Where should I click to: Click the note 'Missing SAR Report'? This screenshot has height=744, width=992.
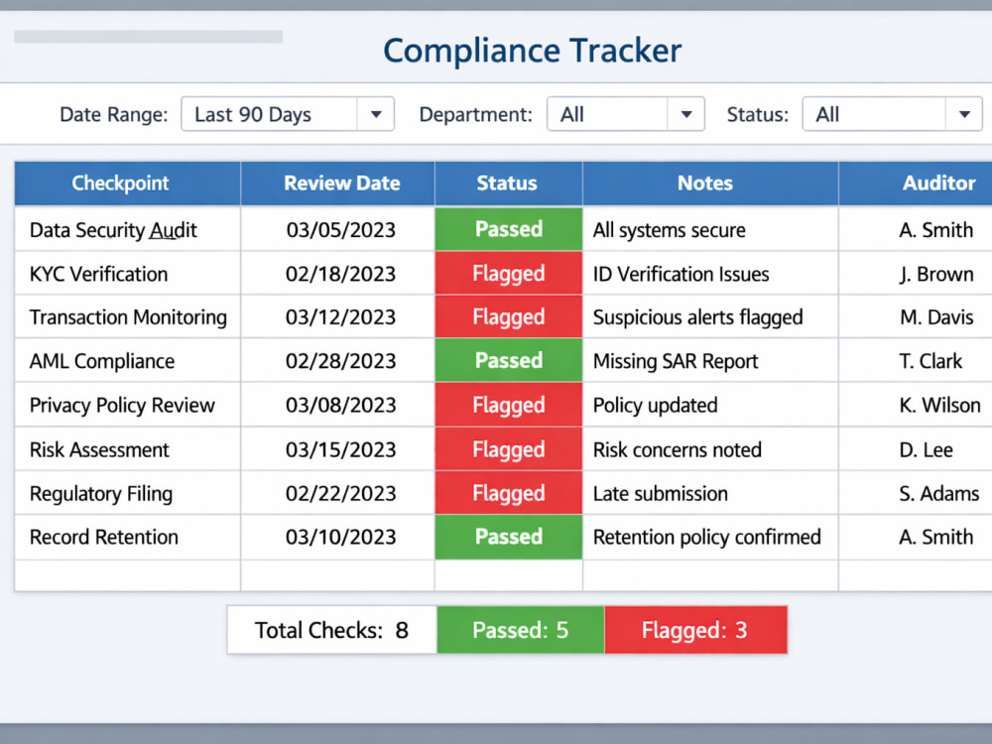pyautogui.click(x=676, y=361)
